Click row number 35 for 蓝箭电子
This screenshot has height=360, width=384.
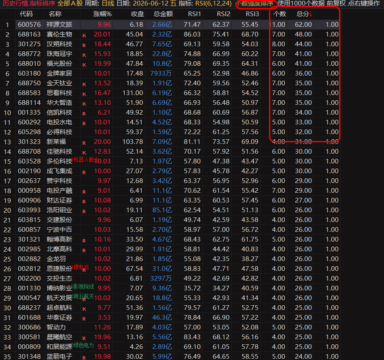7,357
